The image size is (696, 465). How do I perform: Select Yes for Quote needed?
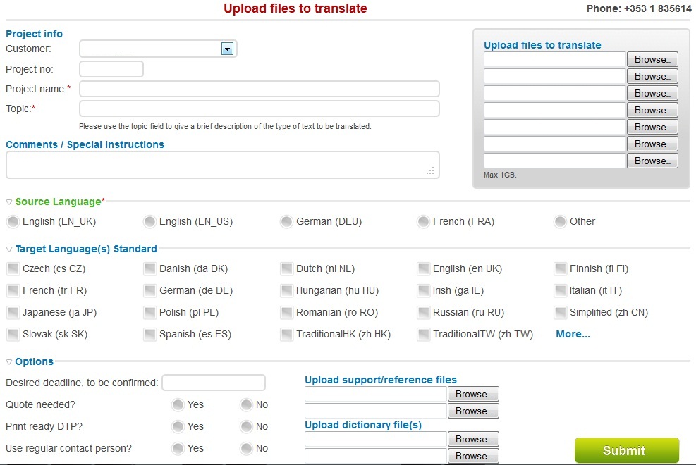point(178,404)
